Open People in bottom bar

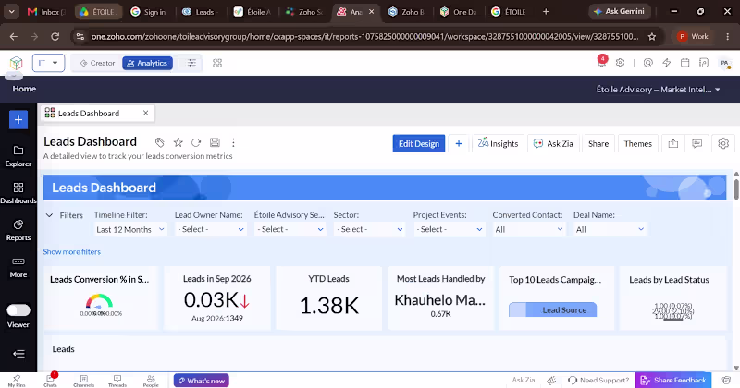pos(151,381)
